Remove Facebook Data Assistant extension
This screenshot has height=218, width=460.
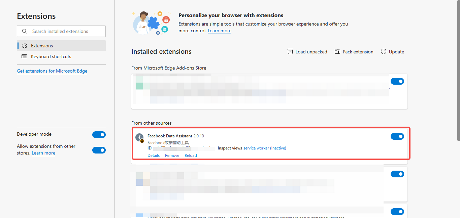point(172,156)
